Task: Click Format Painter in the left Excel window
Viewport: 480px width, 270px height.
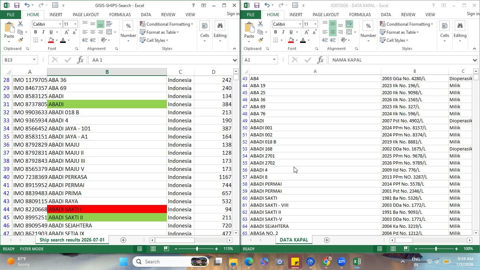Action: (x=20, y=40)
